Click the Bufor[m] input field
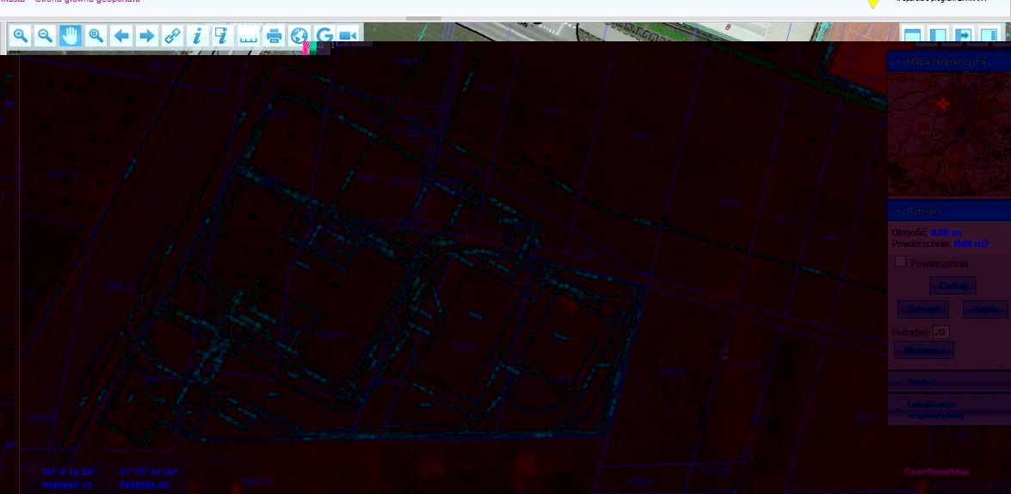 coord(940,332)
